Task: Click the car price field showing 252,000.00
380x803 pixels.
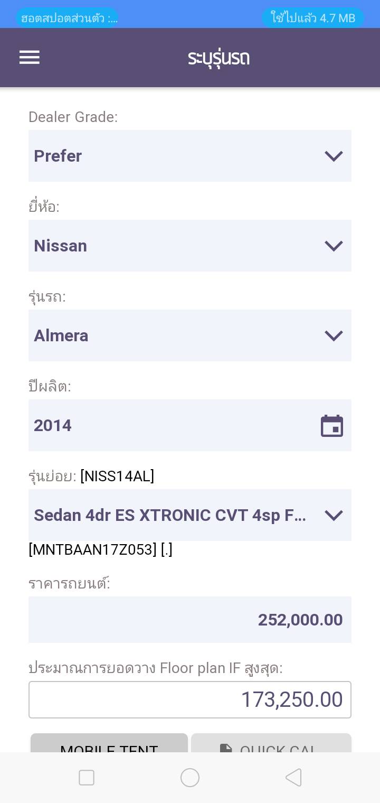Action: (190, 620)
